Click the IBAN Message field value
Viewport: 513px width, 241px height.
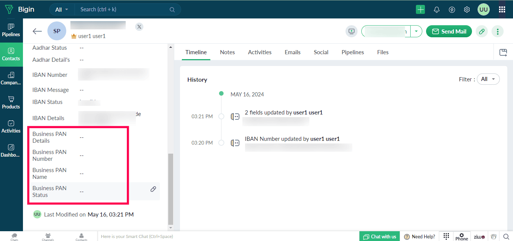82,90
